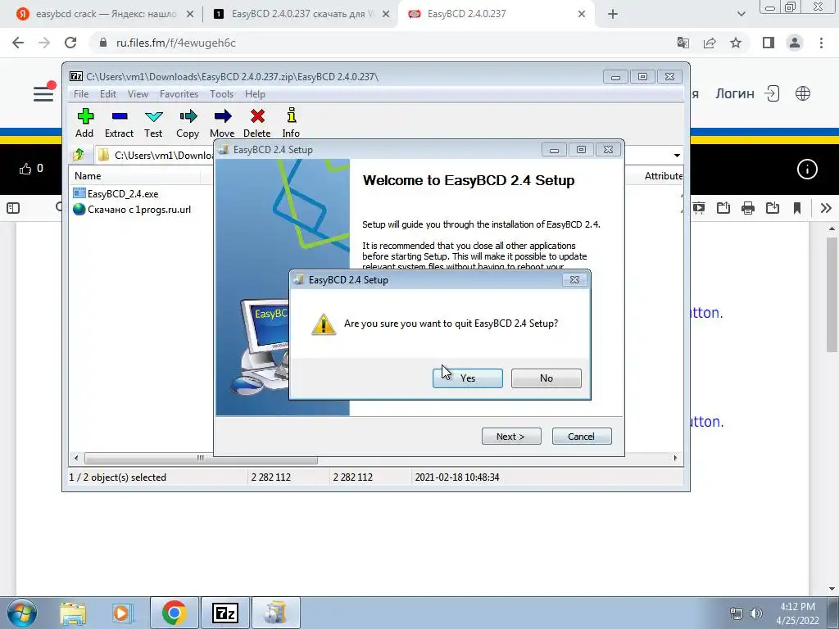Click the browser page vertical scrollbar
The height and width of the screenshot is (629, 839).
(x=832, y=293)
